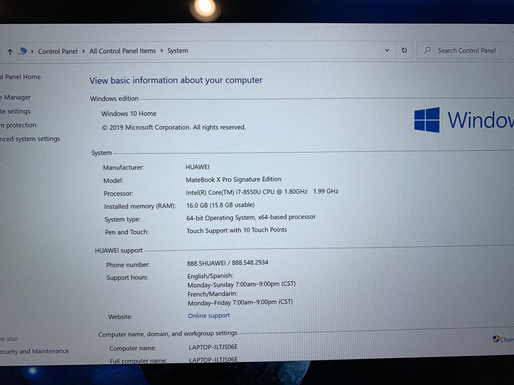Select the System breadcrumb item
The height and width of the screenshot is (385, 514).
point(177,51)
